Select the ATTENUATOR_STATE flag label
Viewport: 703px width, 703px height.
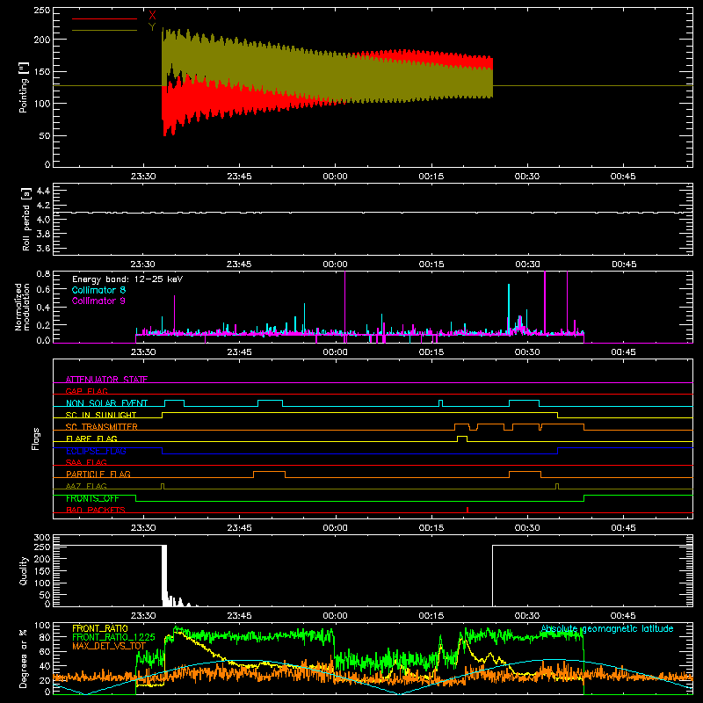[x=106, y=380]
